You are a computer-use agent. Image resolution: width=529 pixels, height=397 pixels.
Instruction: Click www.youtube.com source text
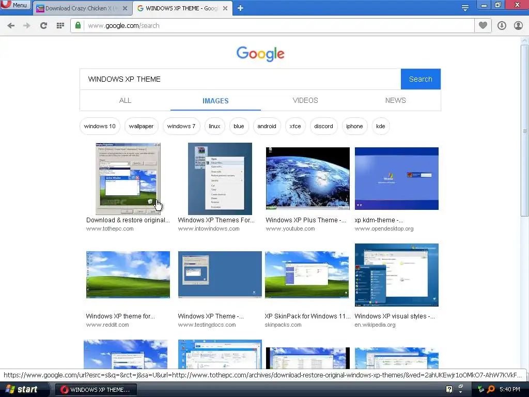(290, 229)
